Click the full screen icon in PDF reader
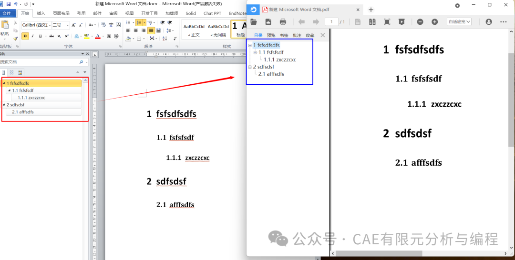The width and height of the screenshot is (515, 260). click(387, 22)
